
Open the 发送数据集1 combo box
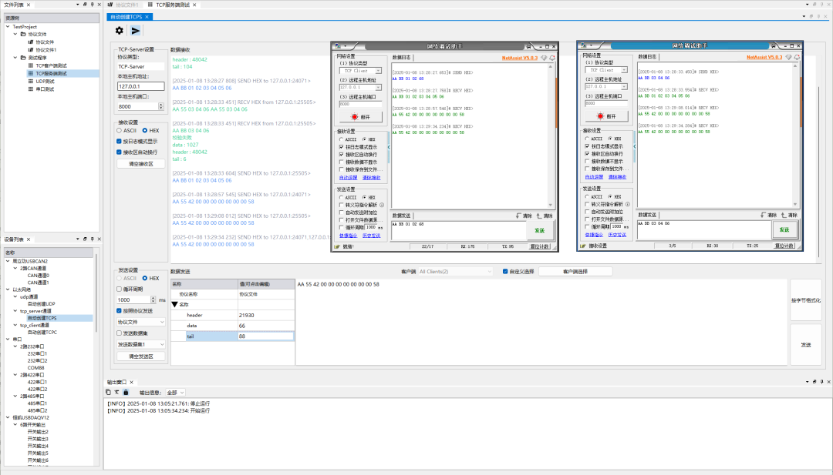[x=141, y=344]
